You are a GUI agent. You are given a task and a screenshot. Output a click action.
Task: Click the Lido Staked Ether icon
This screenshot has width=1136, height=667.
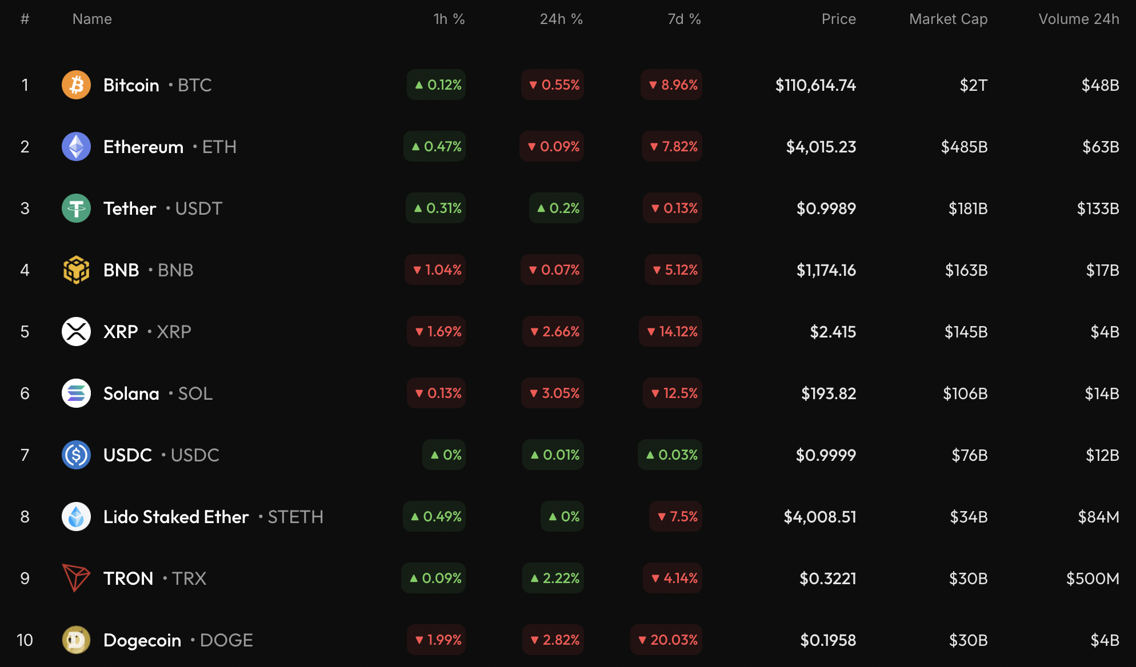76,517
